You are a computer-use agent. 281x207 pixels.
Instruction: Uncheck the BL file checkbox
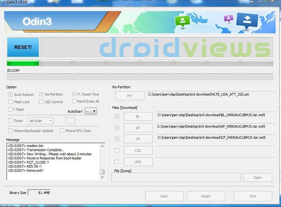point(117,117)
